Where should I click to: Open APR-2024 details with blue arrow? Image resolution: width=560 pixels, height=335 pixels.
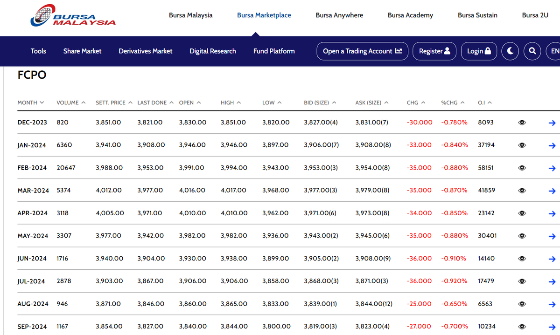[x=552, y=213]
